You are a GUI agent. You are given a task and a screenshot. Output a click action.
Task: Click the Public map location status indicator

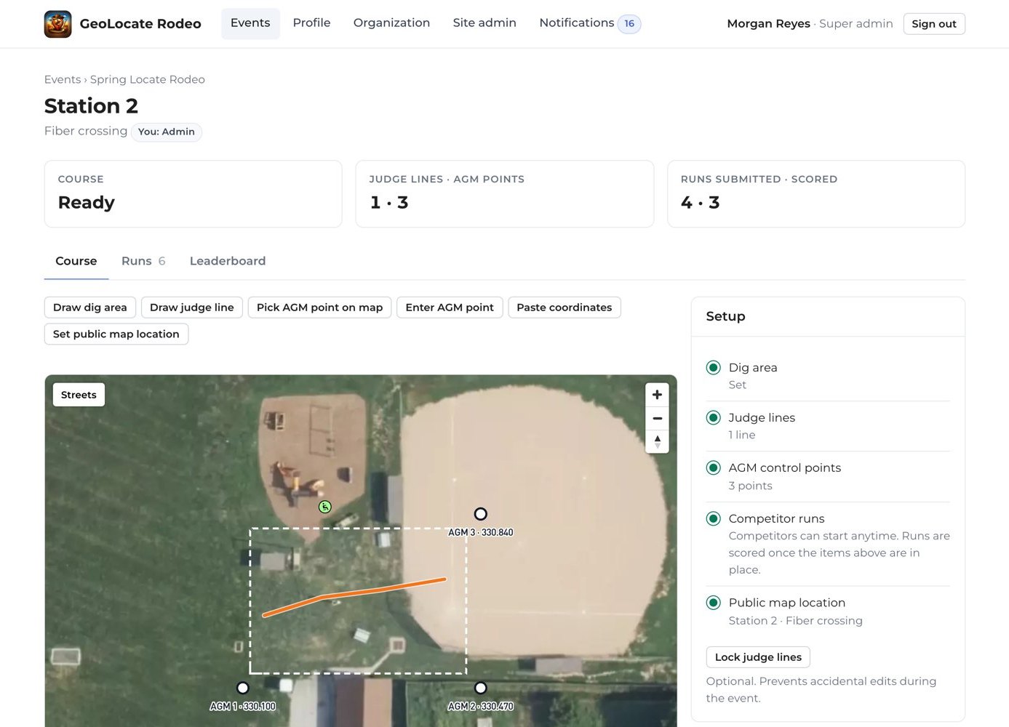point(714,603)
